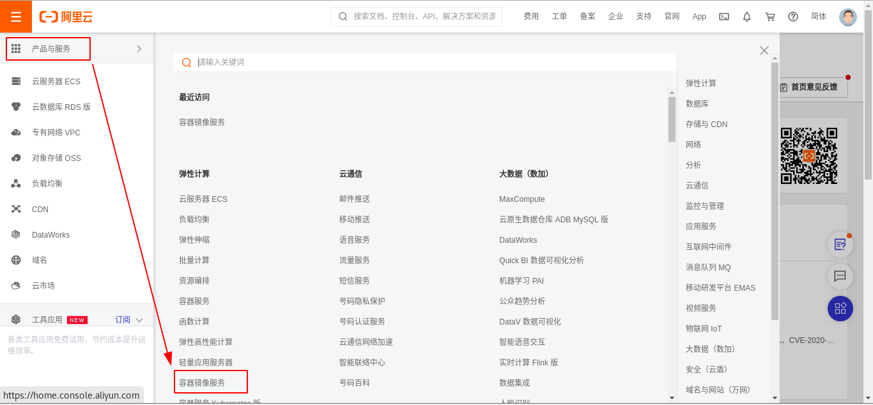Collapse the 工具应用 section chevron
873x405 pixels.
click(139, 320)
